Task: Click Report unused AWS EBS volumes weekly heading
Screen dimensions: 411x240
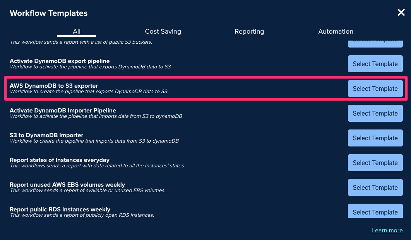Action: point(67,184)
